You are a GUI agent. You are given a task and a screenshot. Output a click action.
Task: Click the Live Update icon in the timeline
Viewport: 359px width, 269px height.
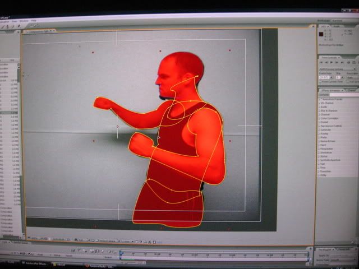73,251
